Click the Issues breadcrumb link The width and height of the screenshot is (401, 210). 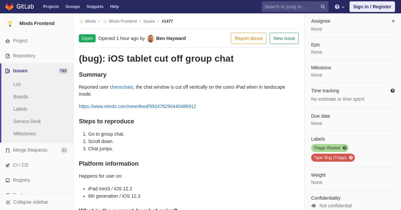(x=149, y=21)
